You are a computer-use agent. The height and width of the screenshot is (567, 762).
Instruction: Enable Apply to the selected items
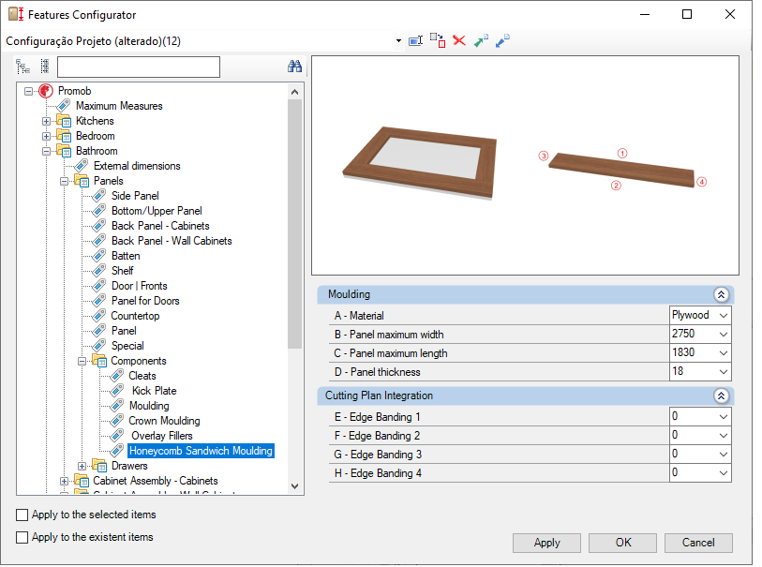click(22, 515)
